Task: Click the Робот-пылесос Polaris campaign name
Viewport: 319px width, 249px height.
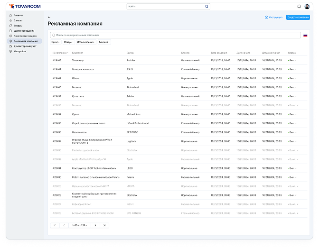Action: [x=95, y=177]
